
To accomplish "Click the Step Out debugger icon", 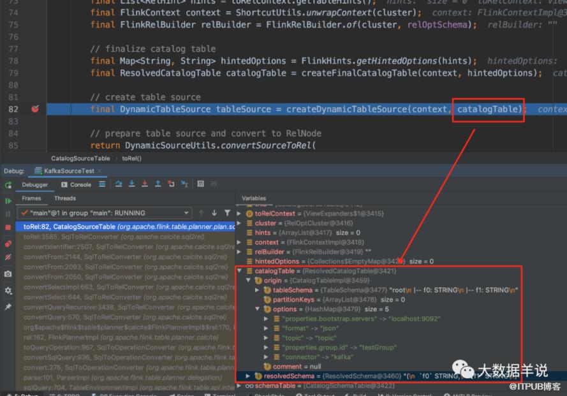I will (x=158, y=184).
